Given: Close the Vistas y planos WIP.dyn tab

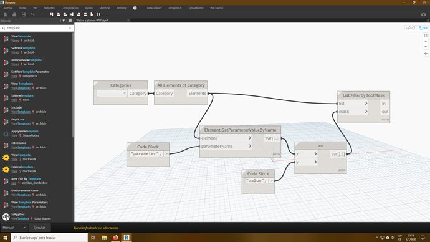Looking at the screenshot, I should [x=128, y=21].
